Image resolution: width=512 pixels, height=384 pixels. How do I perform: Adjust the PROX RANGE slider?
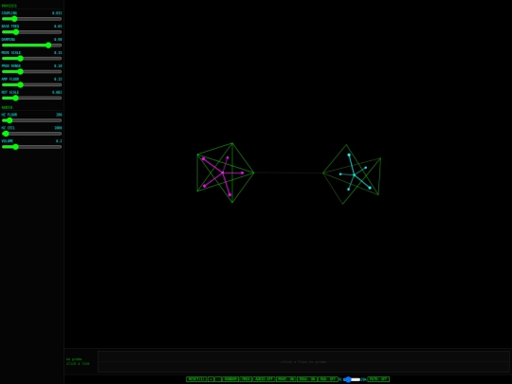point(31,71)
